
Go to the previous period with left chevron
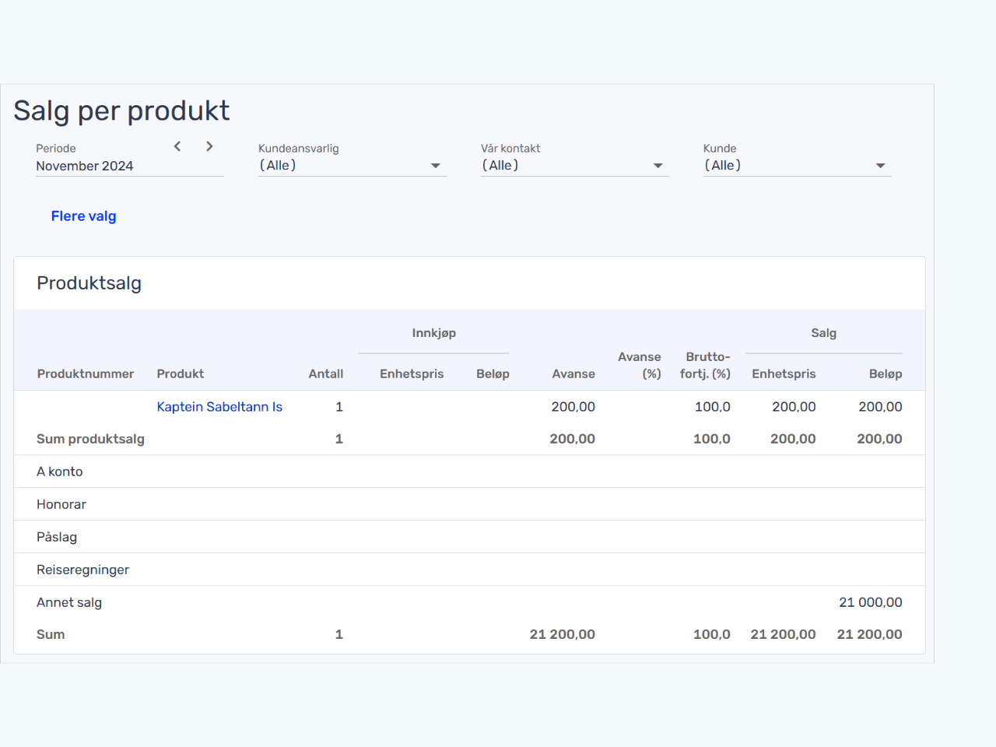coord(177,146)
